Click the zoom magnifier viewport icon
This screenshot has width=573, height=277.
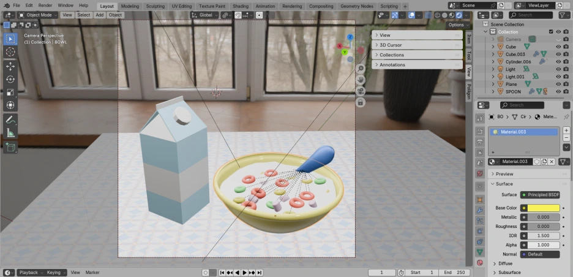coord(361,69)
